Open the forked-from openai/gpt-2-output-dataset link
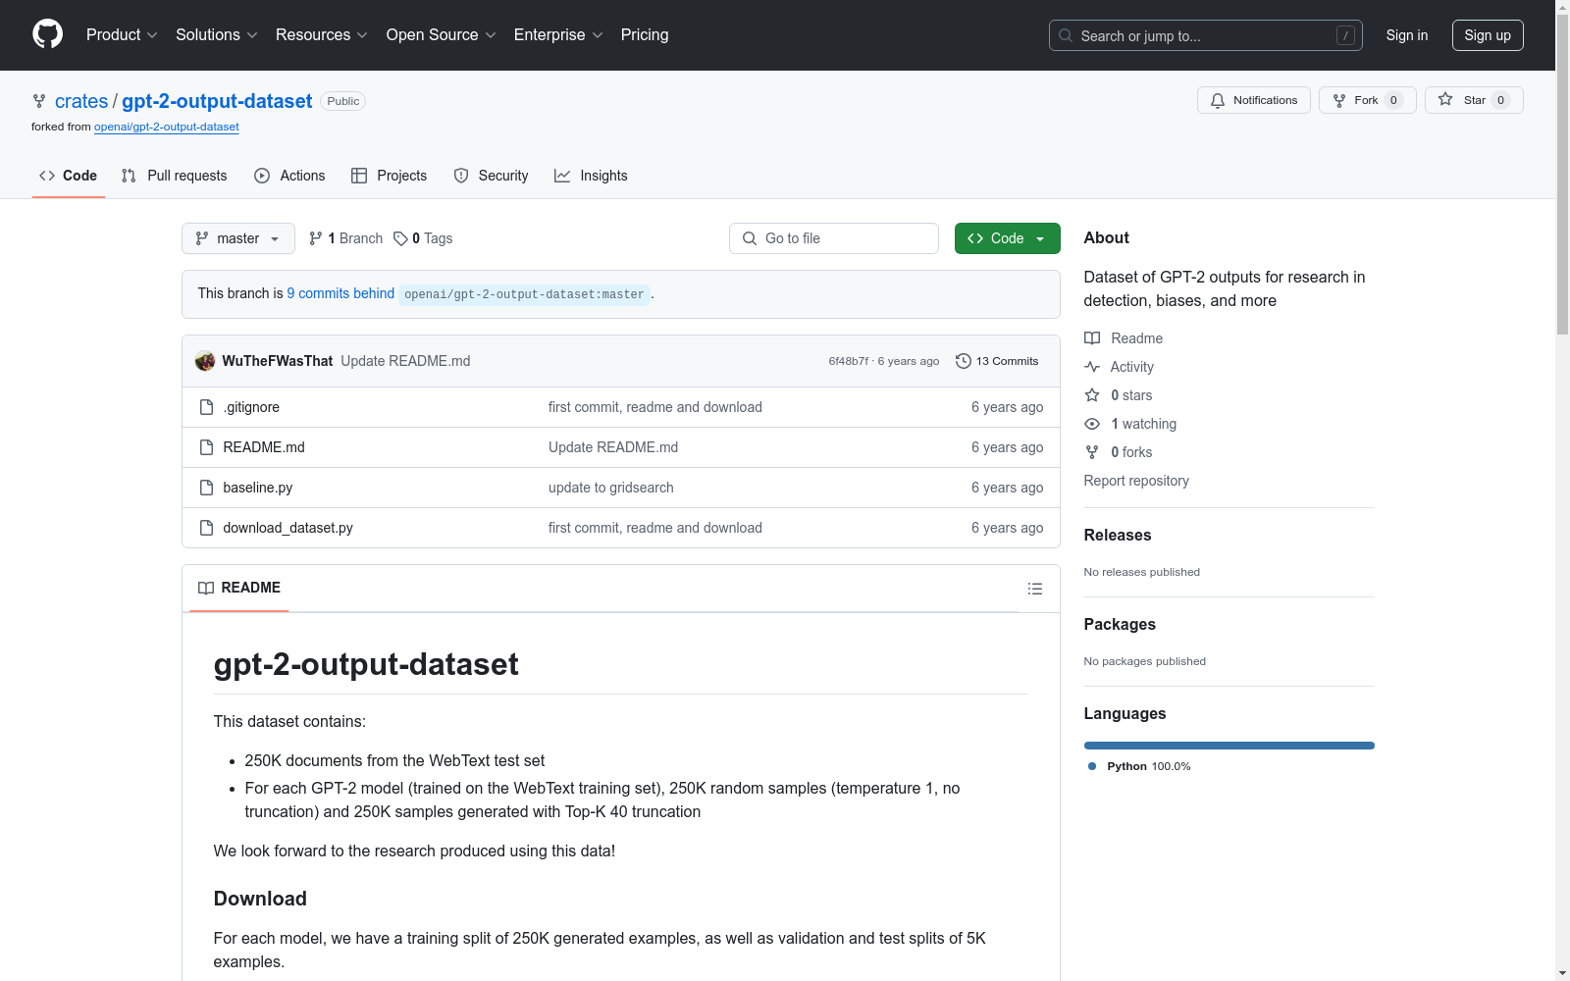The width and height of the screenshot is (1570, 981). (x=167, y=127)
